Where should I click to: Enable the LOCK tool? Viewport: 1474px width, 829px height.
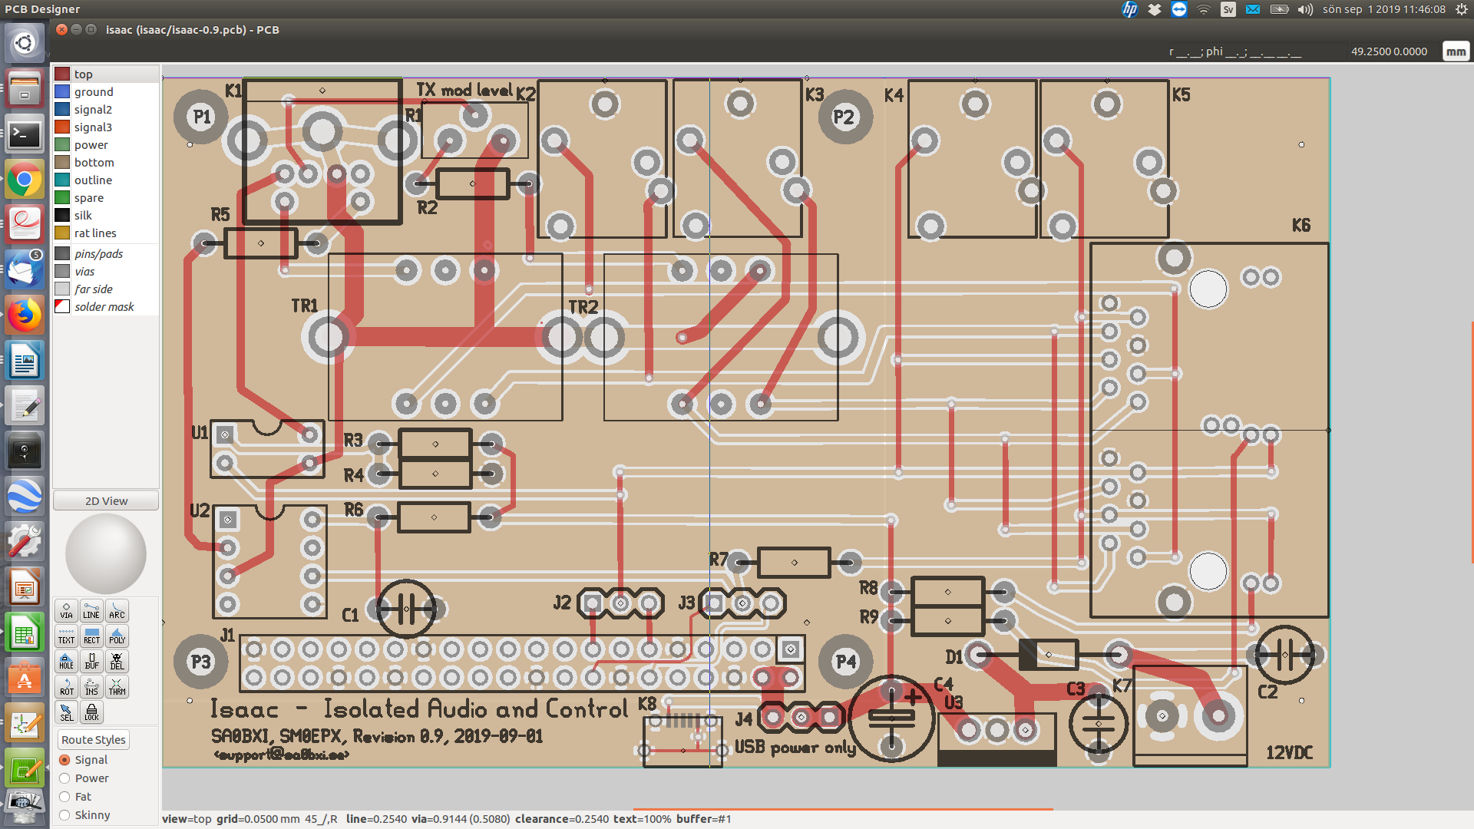click(91, 712)
